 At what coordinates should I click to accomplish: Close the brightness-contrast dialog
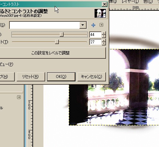pos(105,4)
